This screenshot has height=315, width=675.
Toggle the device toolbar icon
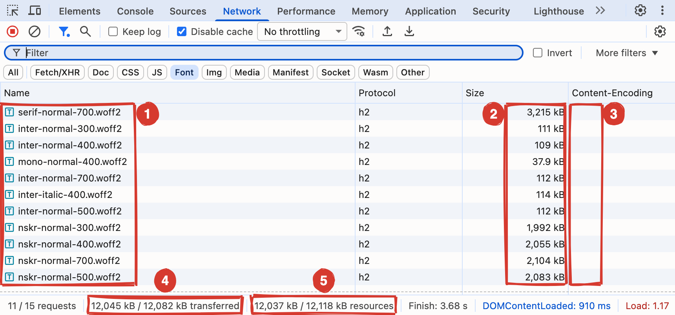pyautogui.click(x=35, y=11)
